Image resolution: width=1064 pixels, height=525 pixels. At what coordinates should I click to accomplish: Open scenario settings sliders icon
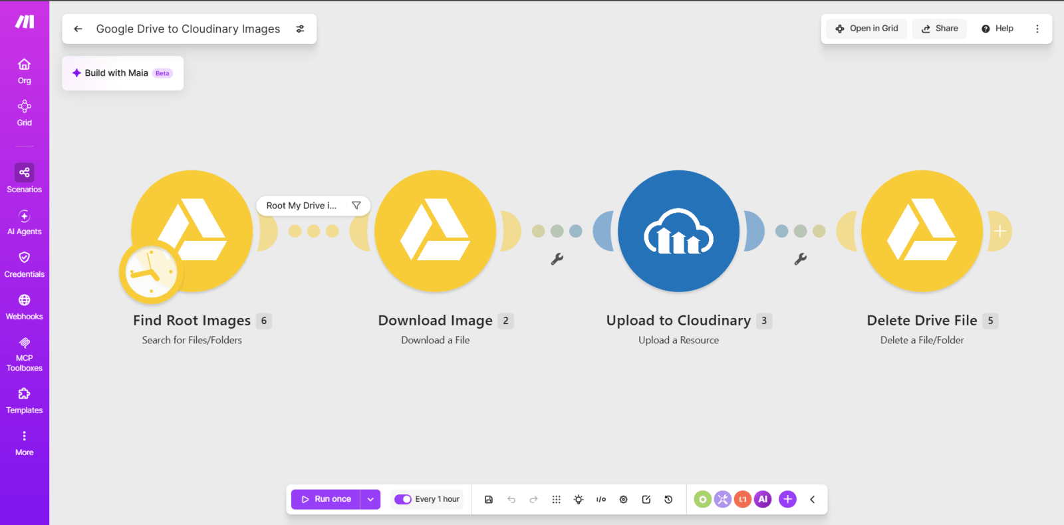point(301,29)
